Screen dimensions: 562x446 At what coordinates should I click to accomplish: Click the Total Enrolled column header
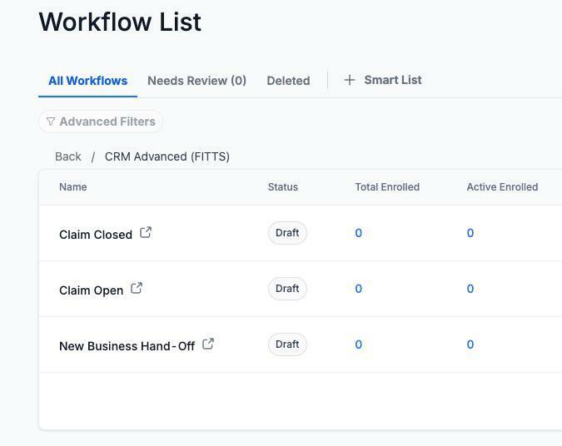tap(387, 187)
